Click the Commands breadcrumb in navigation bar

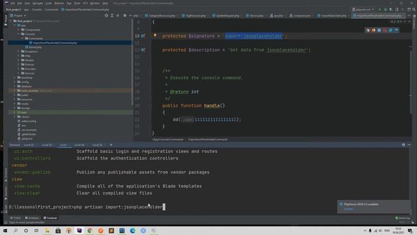click(x=51, y=10)
